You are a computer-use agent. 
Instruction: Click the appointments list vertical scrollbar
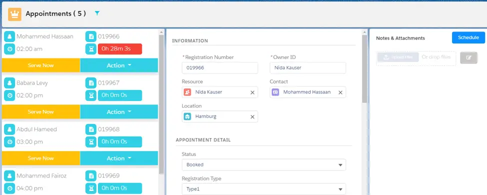[161, 104]
